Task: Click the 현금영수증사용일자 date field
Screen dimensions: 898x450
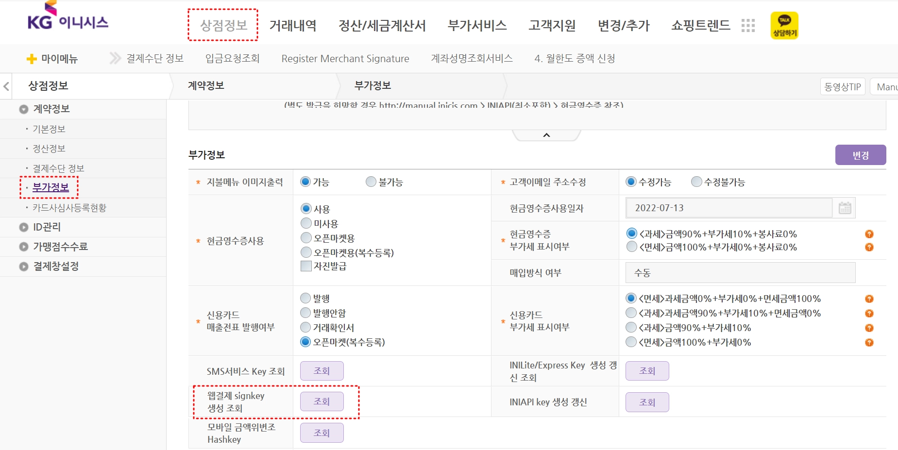Action: 729,208
